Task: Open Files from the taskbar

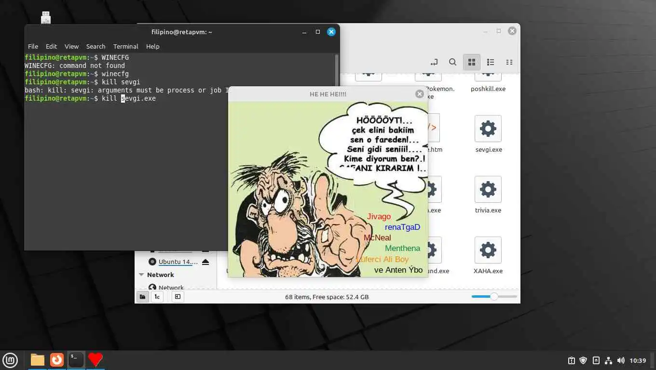Action: (37, 360)
